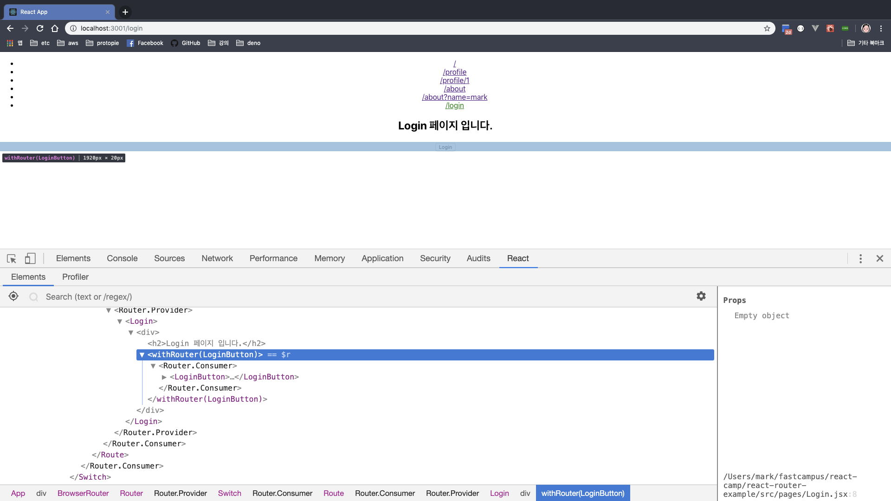Collapse the Login component node
The height and width of the screenshot is (501, 891).
pyautogui.click(x=120, y=321)
